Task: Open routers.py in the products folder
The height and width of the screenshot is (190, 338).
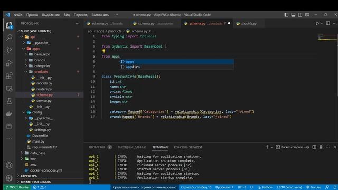Action: pyautogui.click(x=44, y=89)
